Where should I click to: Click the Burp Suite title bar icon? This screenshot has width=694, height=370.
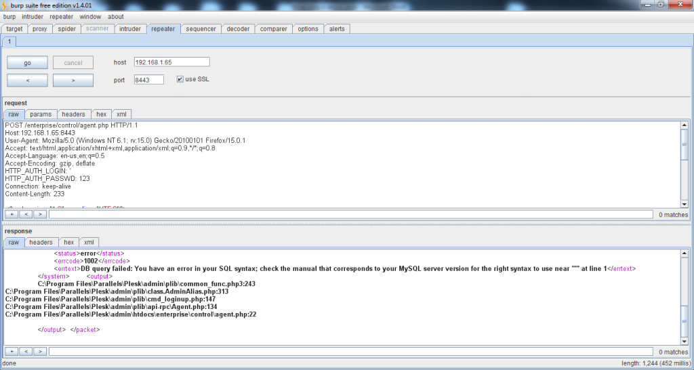[5, 5]
